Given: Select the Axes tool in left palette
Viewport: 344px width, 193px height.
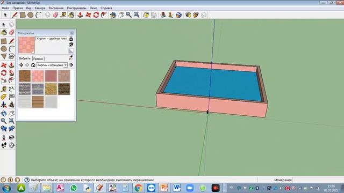Looking at the screenshot, I should (4, 105).
